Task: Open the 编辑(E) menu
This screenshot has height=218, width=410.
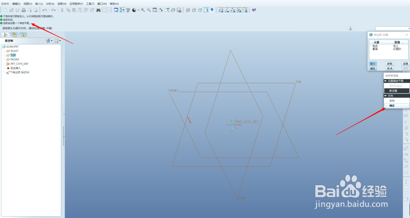Action: click(x=16, y=4)
